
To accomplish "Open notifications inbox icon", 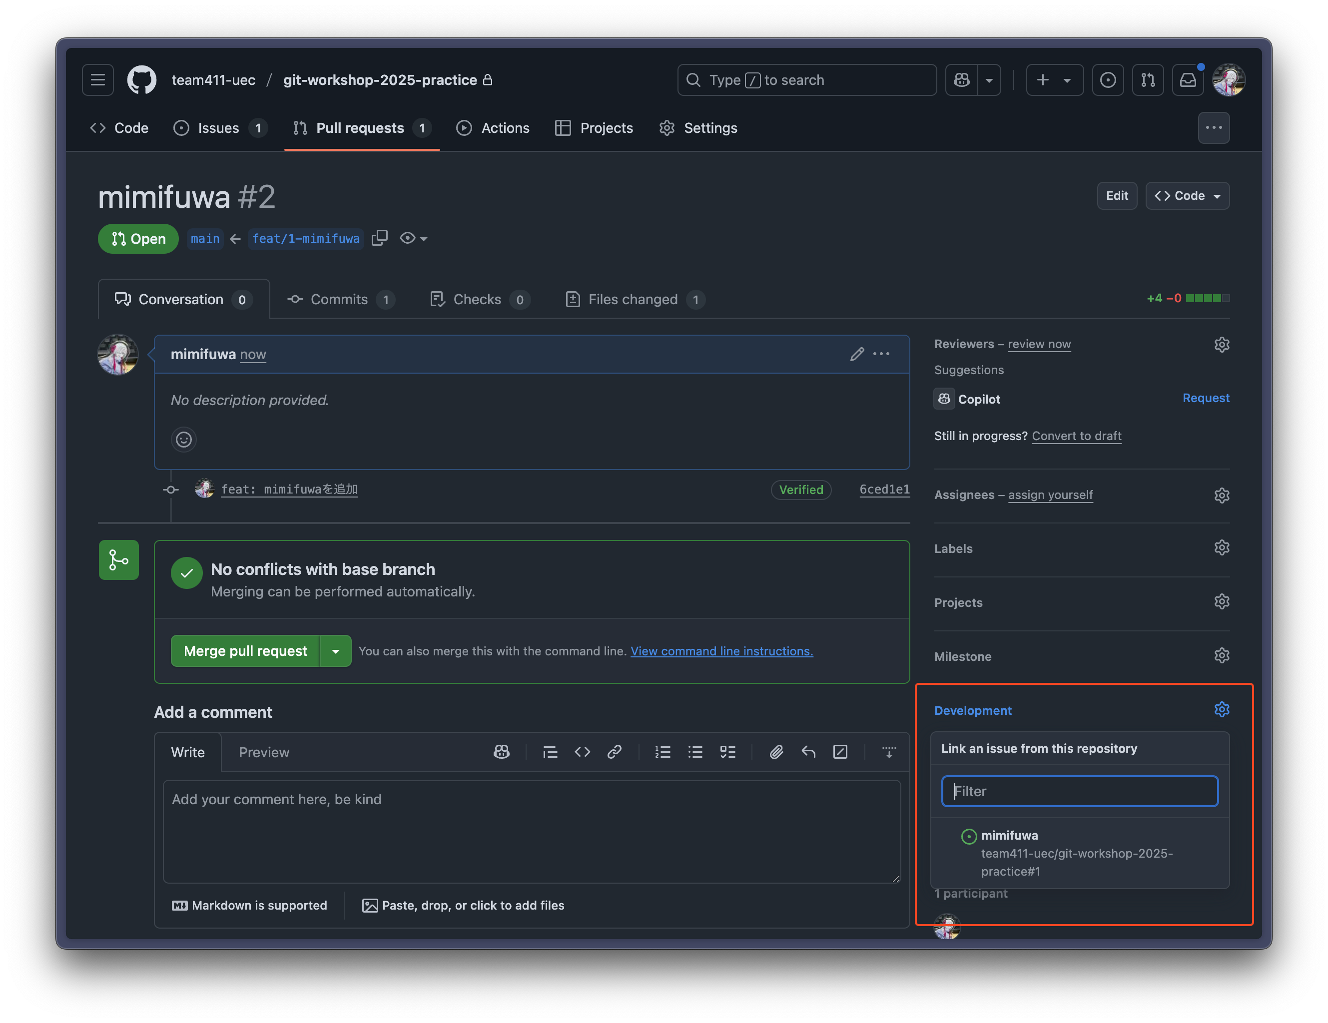I will point(1188,79).
